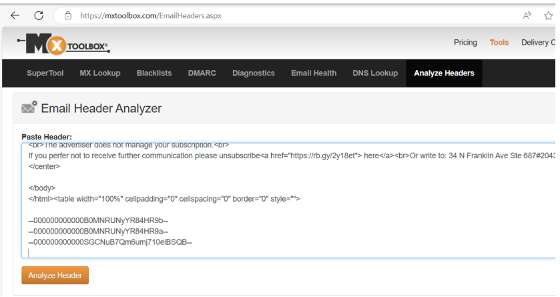Click the Analyze Header button

click(x=55, y=275)
